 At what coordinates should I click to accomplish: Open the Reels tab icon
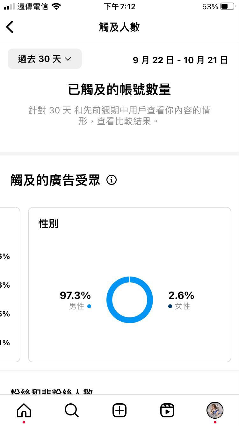point(167,410)
